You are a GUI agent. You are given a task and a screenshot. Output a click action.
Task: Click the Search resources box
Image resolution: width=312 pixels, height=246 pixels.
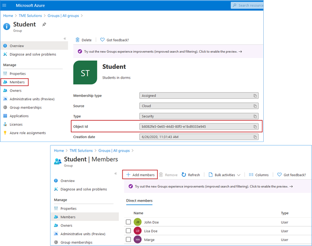tap(247, 5)
